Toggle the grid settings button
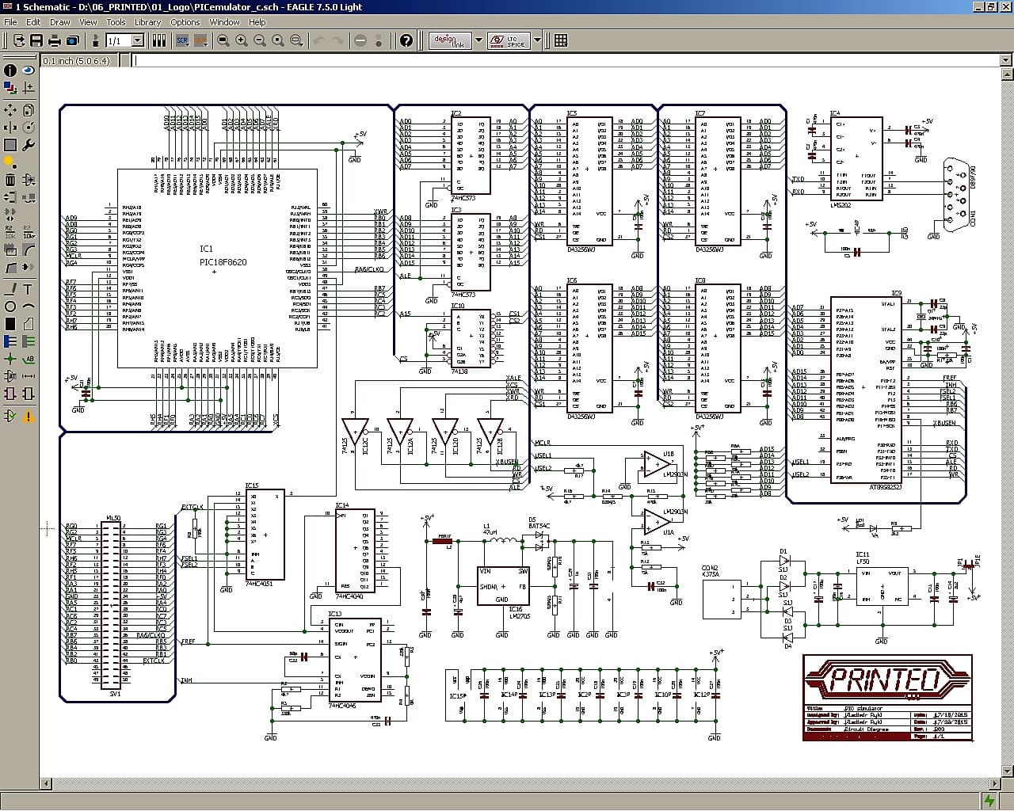The height and width of the screenshot is (811, 1014). tap(561, 40)
